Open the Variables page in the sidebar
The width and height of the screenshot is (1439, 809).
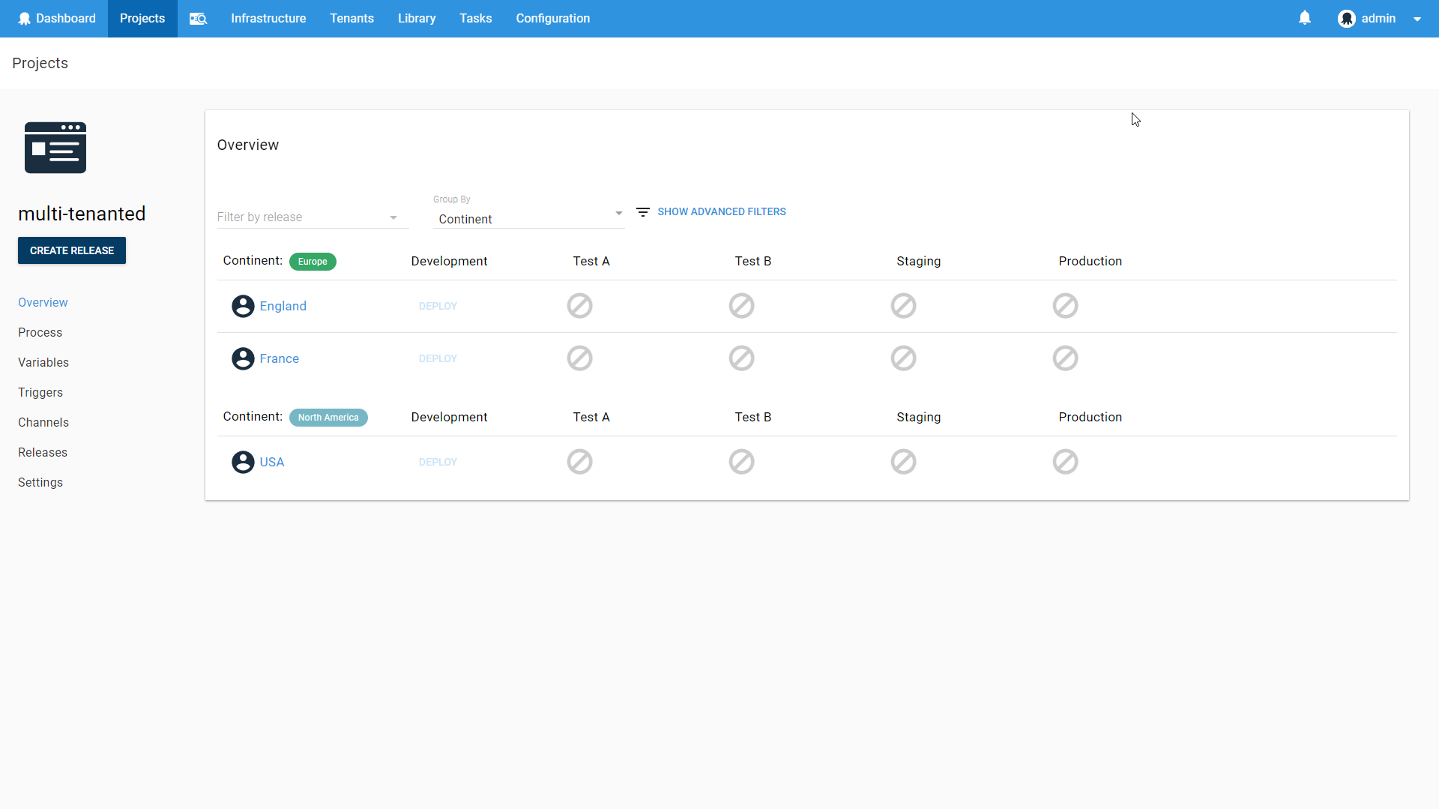coord(43,362)
